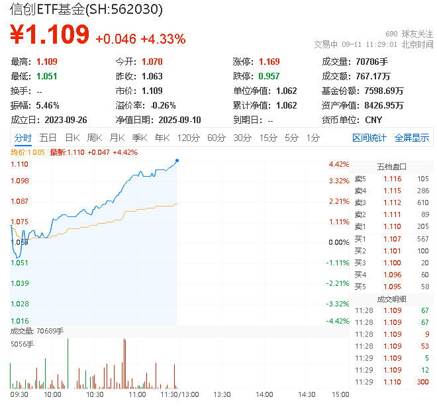Select the 60分 chart tab
The image size is (437, 407).
coord(217,138)
